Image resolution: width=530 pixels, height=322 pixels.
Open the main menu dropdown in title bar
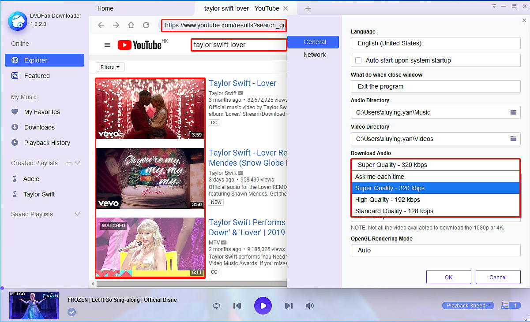[x=494, y=6]
